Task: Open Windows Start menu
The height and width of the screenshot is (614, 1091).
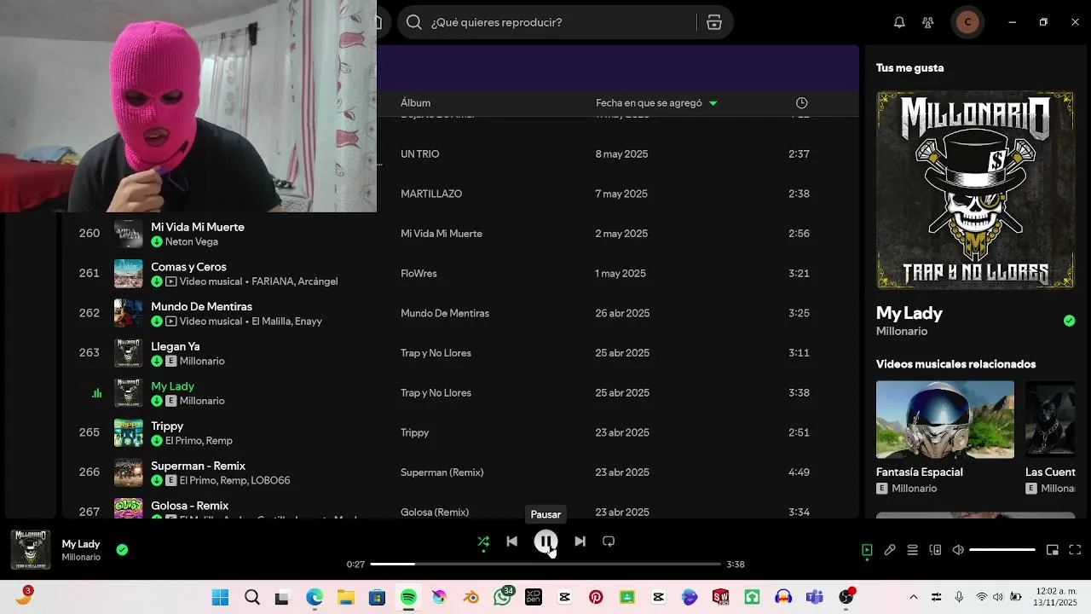Action: coord(220,597)
